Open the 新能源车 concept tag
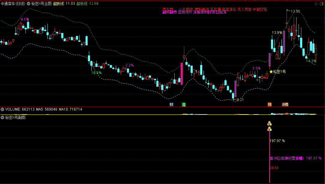The height and width of the screenshot is (184, 325). [x=229, y=9]
